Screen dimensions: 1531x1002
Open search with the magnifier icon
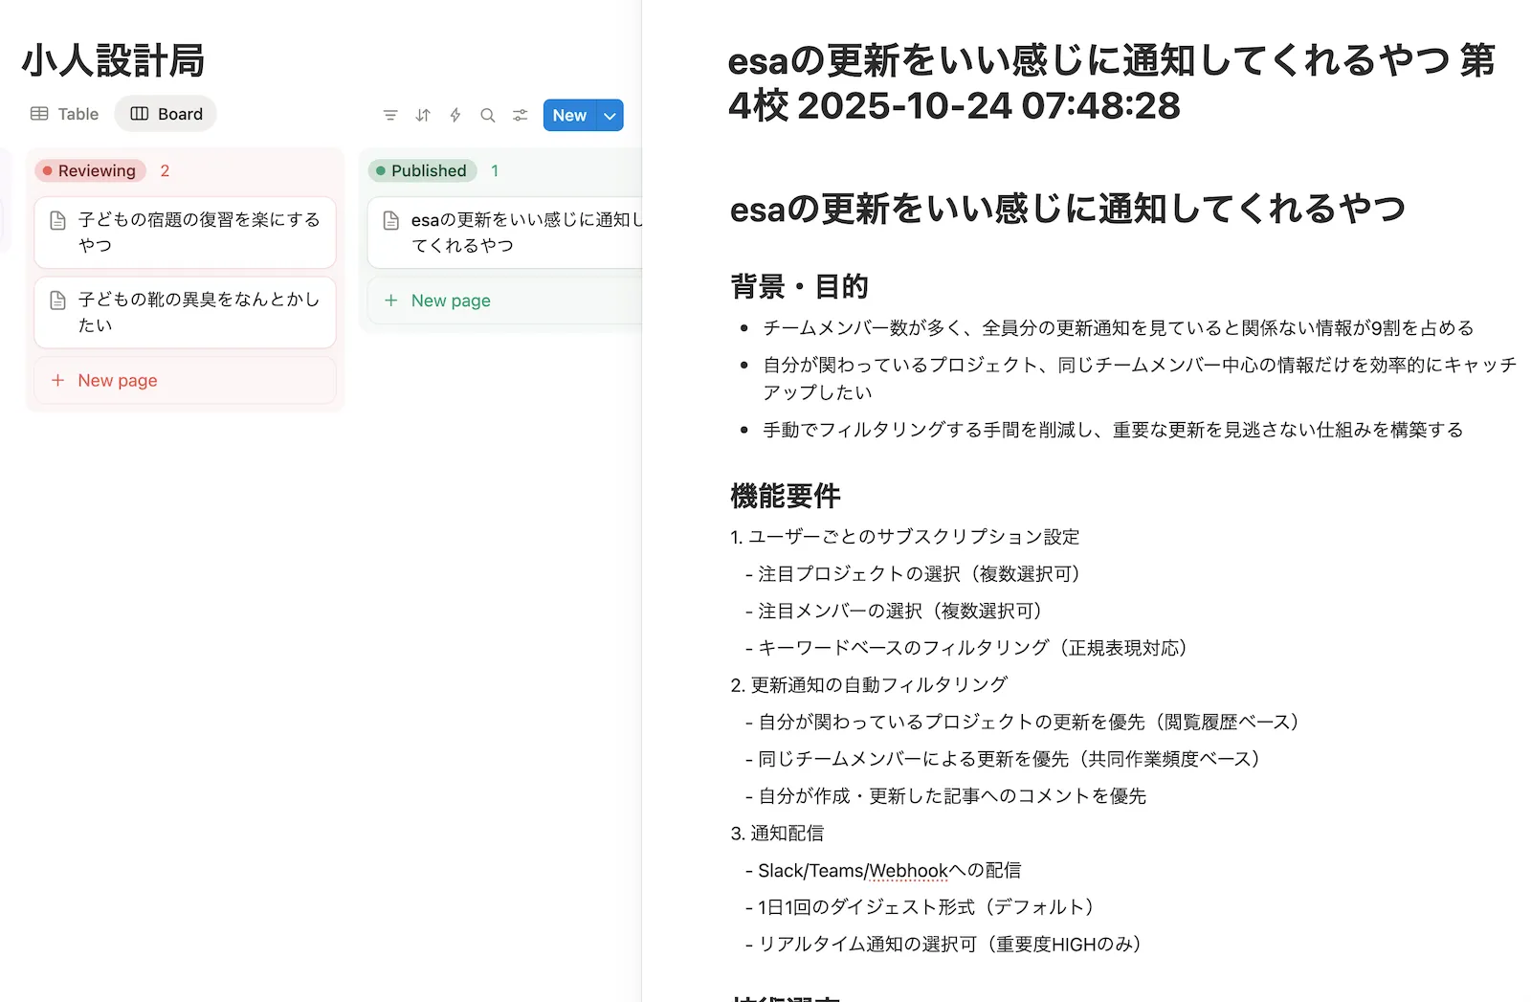[488, 115]
